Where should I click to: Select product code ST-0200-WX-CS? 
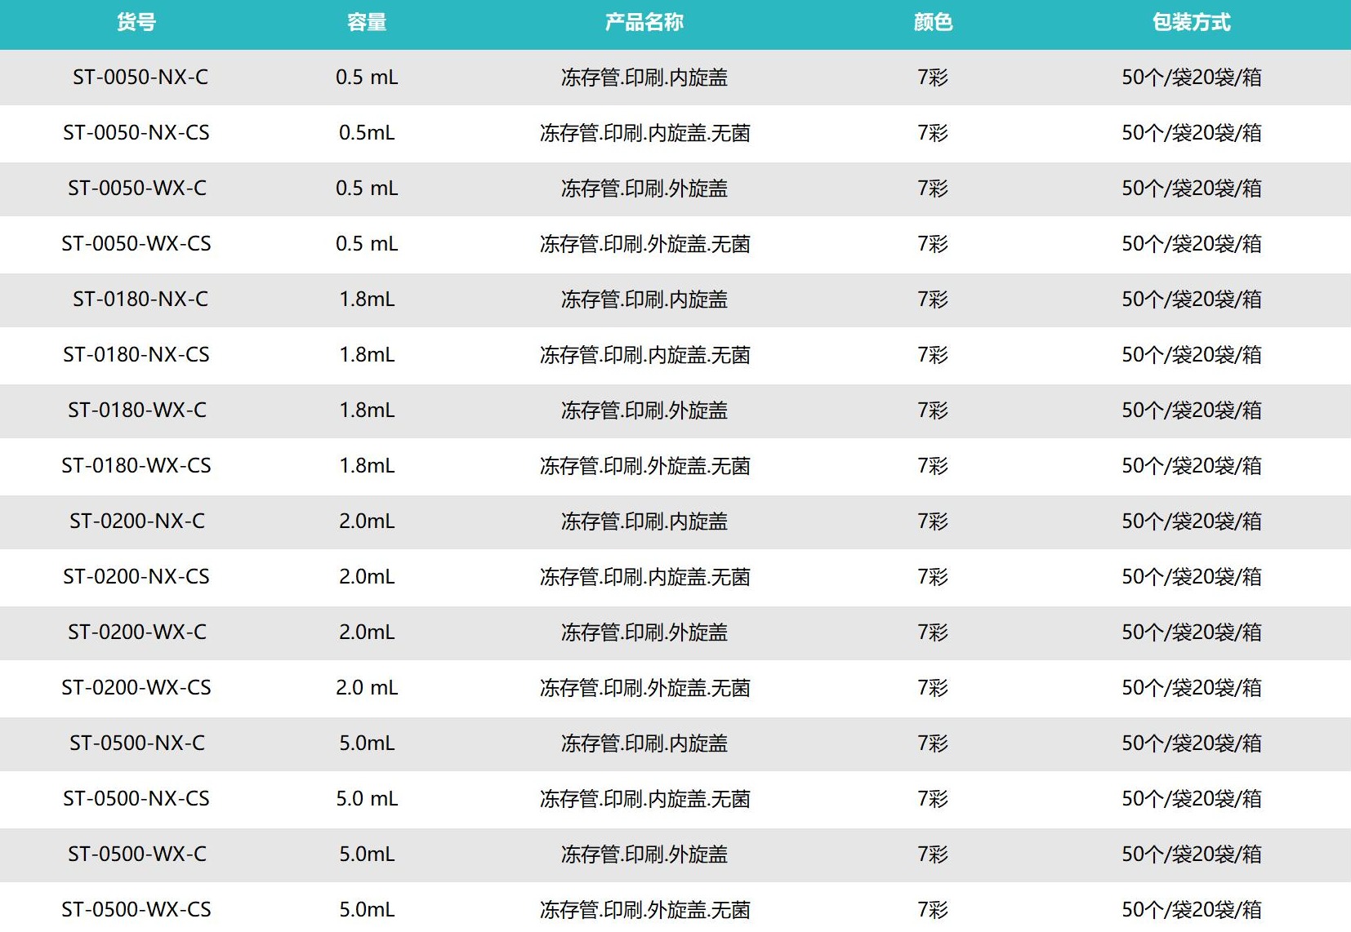[x=136, y=688]
